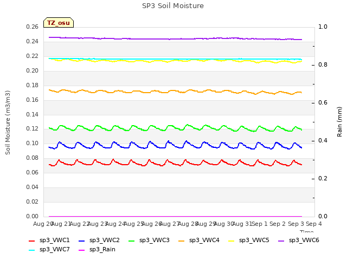The image size is (347, 260).
Task: Click the 0.6 rain axis value
Action: [323, 102]
